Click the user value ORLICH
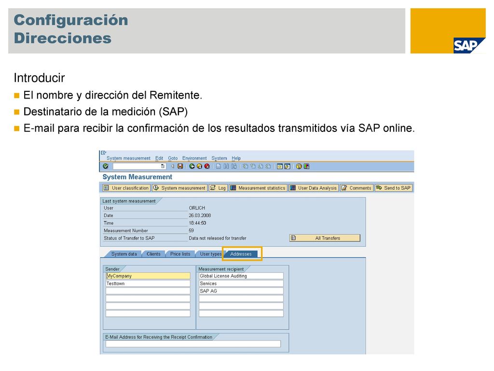The width and height of the screenshot is (494, 371). pos(197,208)
